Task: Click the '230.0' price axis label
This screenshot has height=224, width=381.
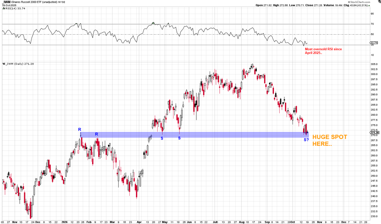Action: (374, 216)
